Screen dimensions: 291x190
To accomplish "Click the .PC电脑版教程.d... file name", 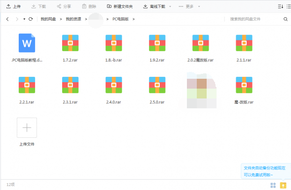I will pos(27,60).
